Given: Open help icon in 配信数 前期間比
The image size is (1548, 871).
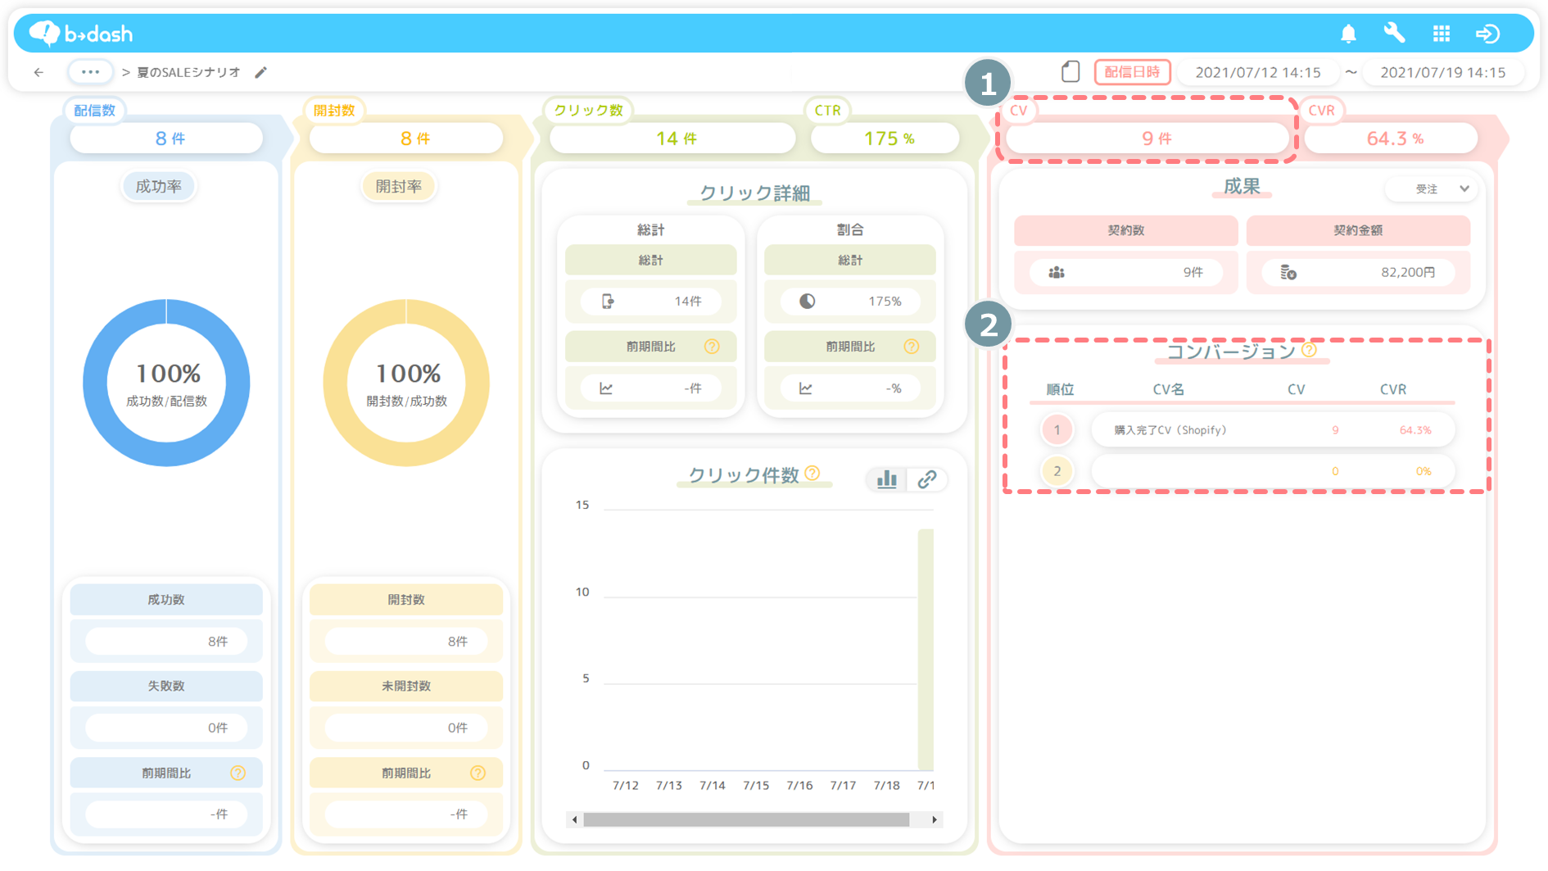Looking at the screenshot, I should [238, 773].
